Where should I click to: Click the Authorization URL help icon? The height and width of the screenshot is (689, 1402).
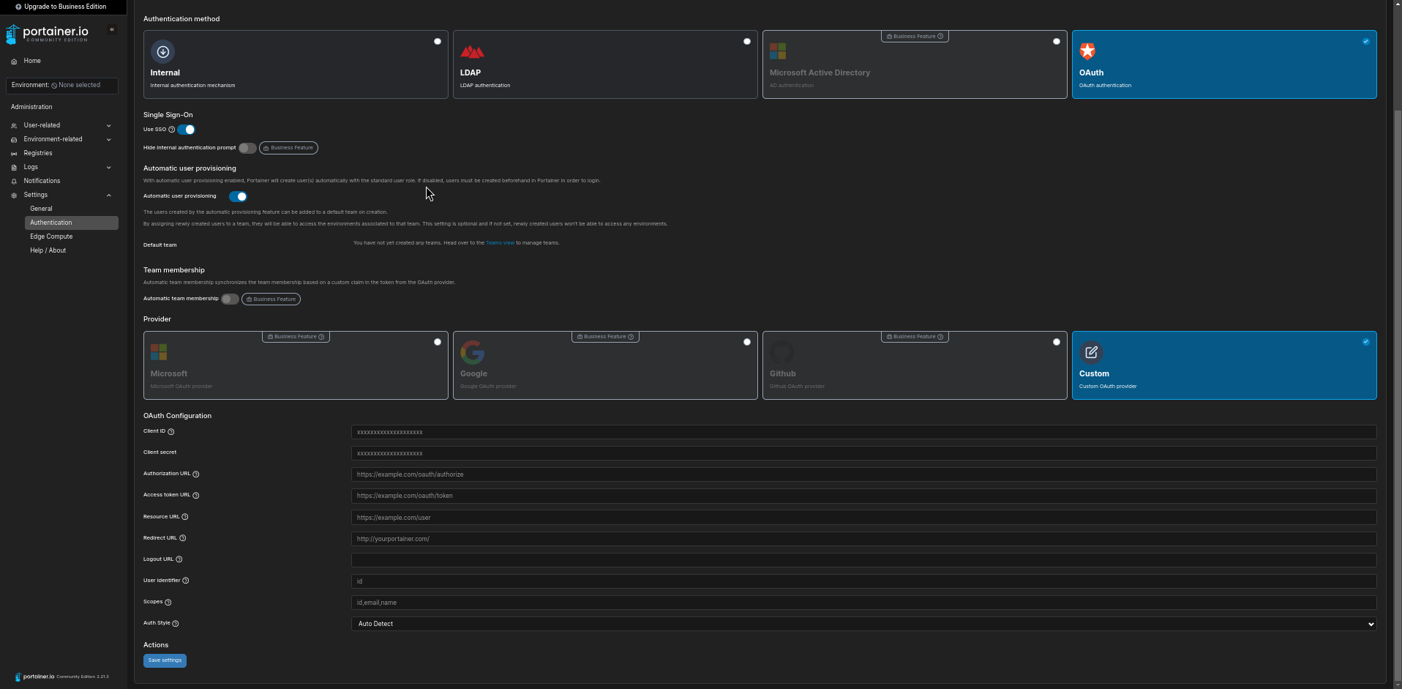click(x=195, y=474)
